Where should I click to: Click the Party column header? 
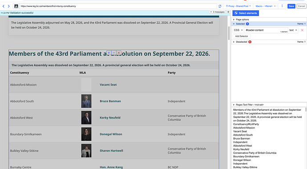click(171, 72)
